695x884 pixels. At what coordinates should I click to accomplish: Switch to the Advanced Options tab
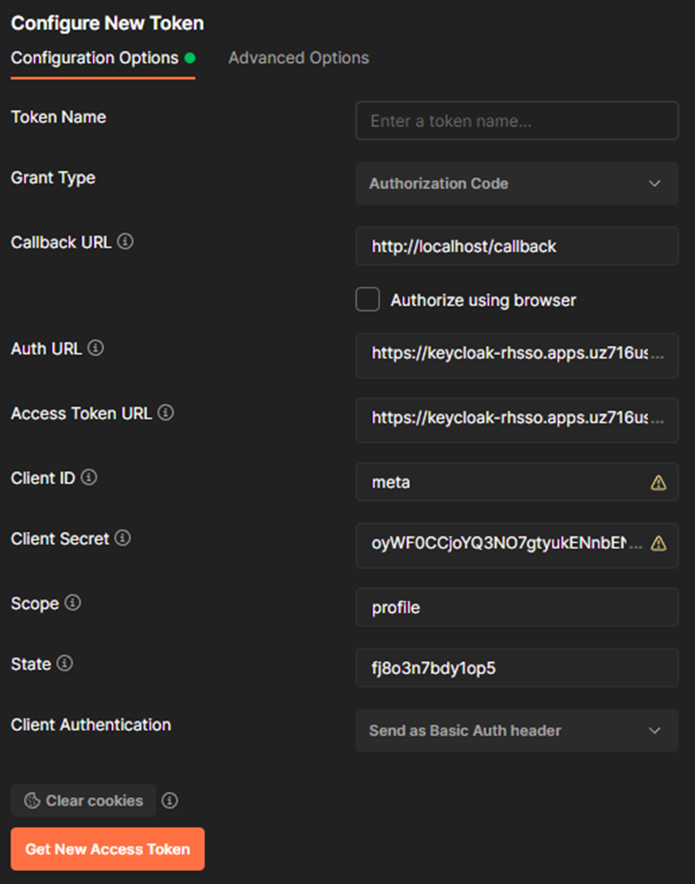298,58
